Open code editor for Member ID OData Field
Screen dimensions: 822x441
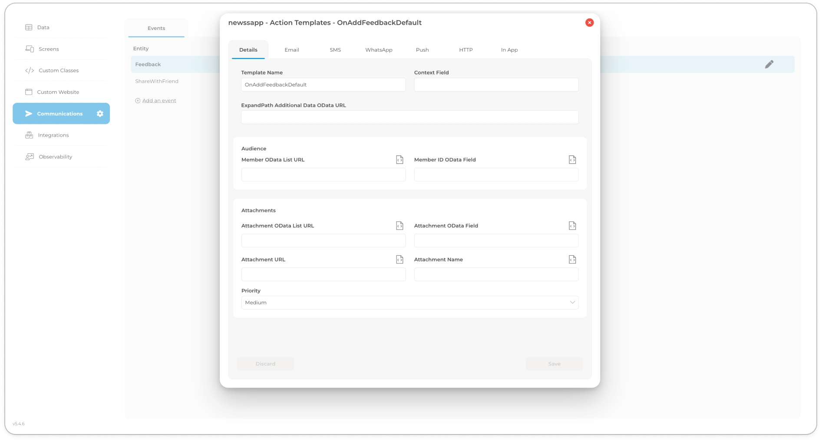click(x=572, y=160)
